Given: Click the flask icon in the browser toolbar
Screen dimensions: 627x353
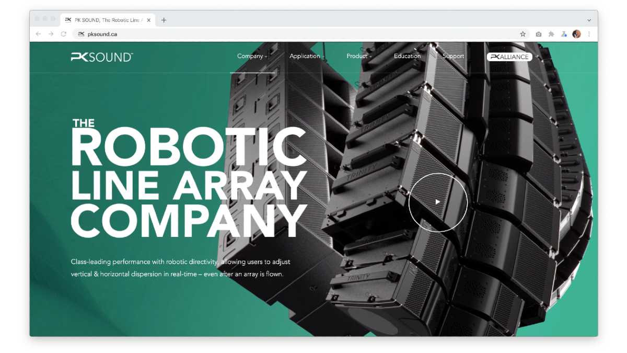Looking at the screenshot, I should click(564, 34).
